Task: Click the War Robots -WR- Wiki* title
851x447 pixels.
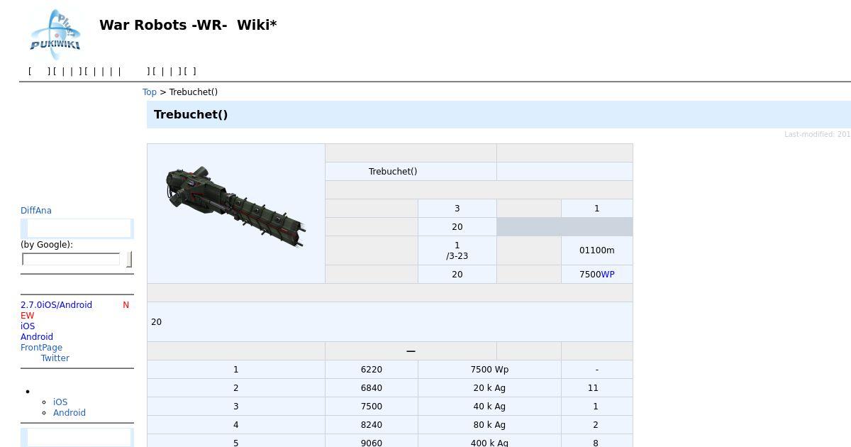Action: (188, 25)
